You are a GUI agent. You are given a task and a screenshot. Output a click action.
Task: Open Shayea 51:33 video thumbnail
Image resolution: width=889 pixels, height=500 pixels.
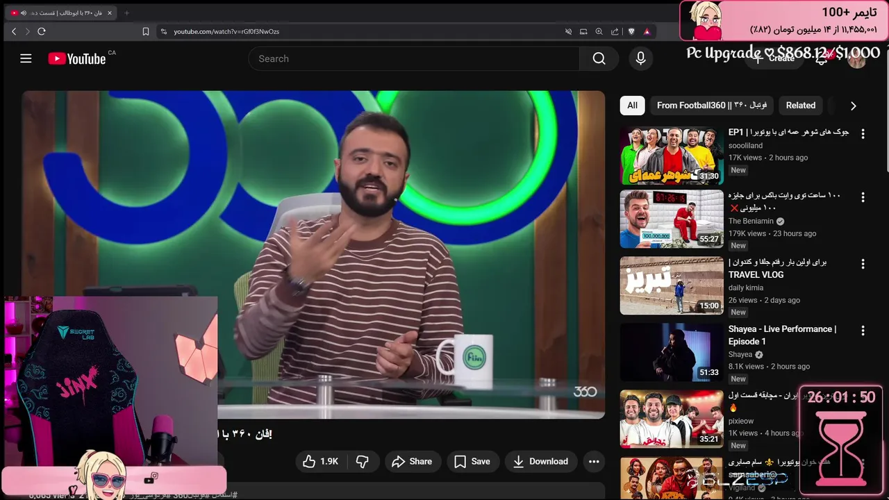point(672,353)
